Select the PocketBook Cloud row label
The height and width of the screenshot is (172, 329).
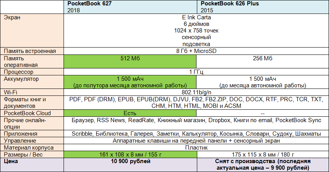pos(32,113)
